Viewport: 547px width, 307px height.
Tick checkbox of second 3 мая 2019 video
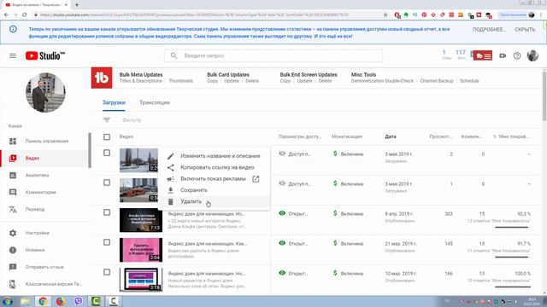[x=107, y=182]
